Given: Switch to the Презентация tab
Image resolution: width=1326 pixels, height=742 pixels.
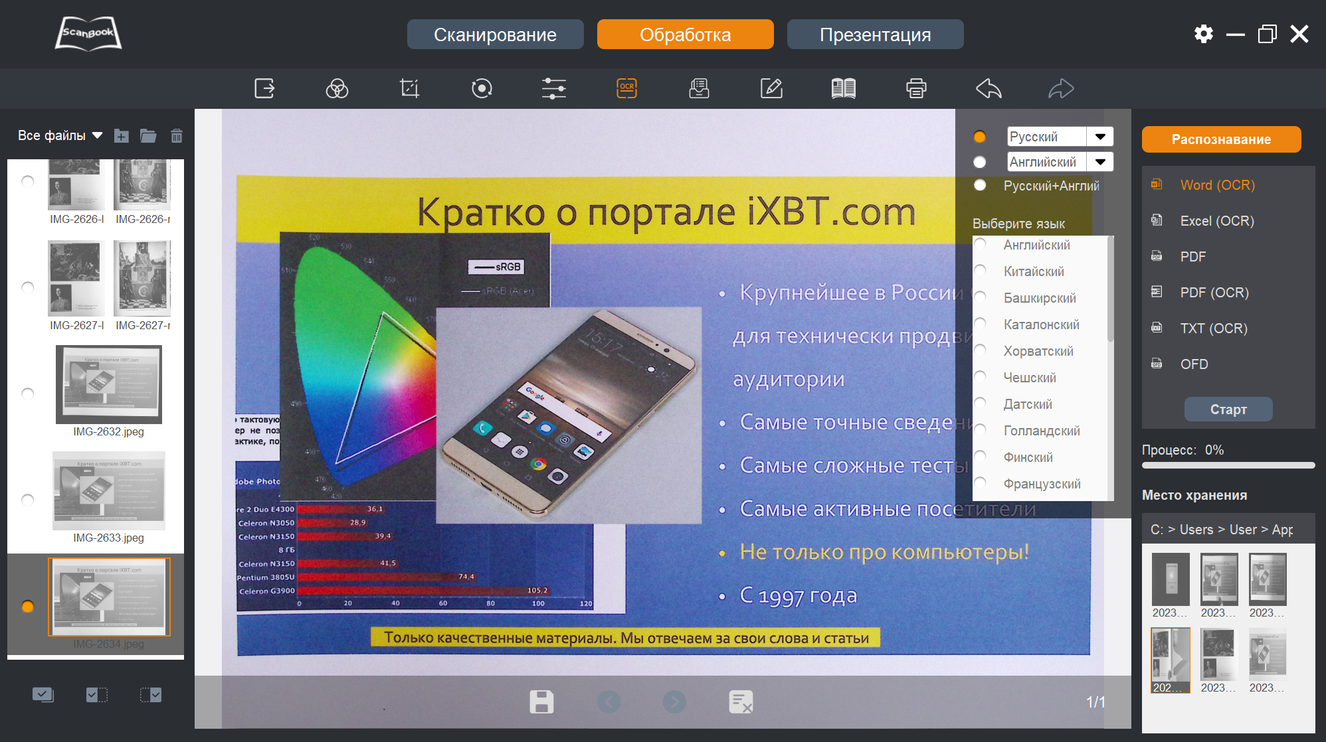Looking at the screenshot, I should click(875, 35).
